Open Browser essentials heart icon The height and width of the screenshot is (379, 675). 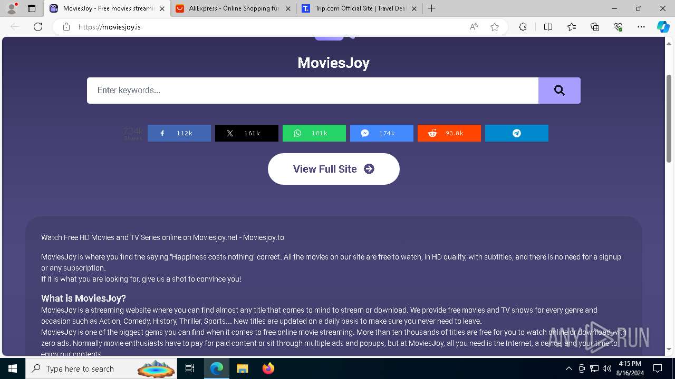pyautogui.click(x=618, y=27)
